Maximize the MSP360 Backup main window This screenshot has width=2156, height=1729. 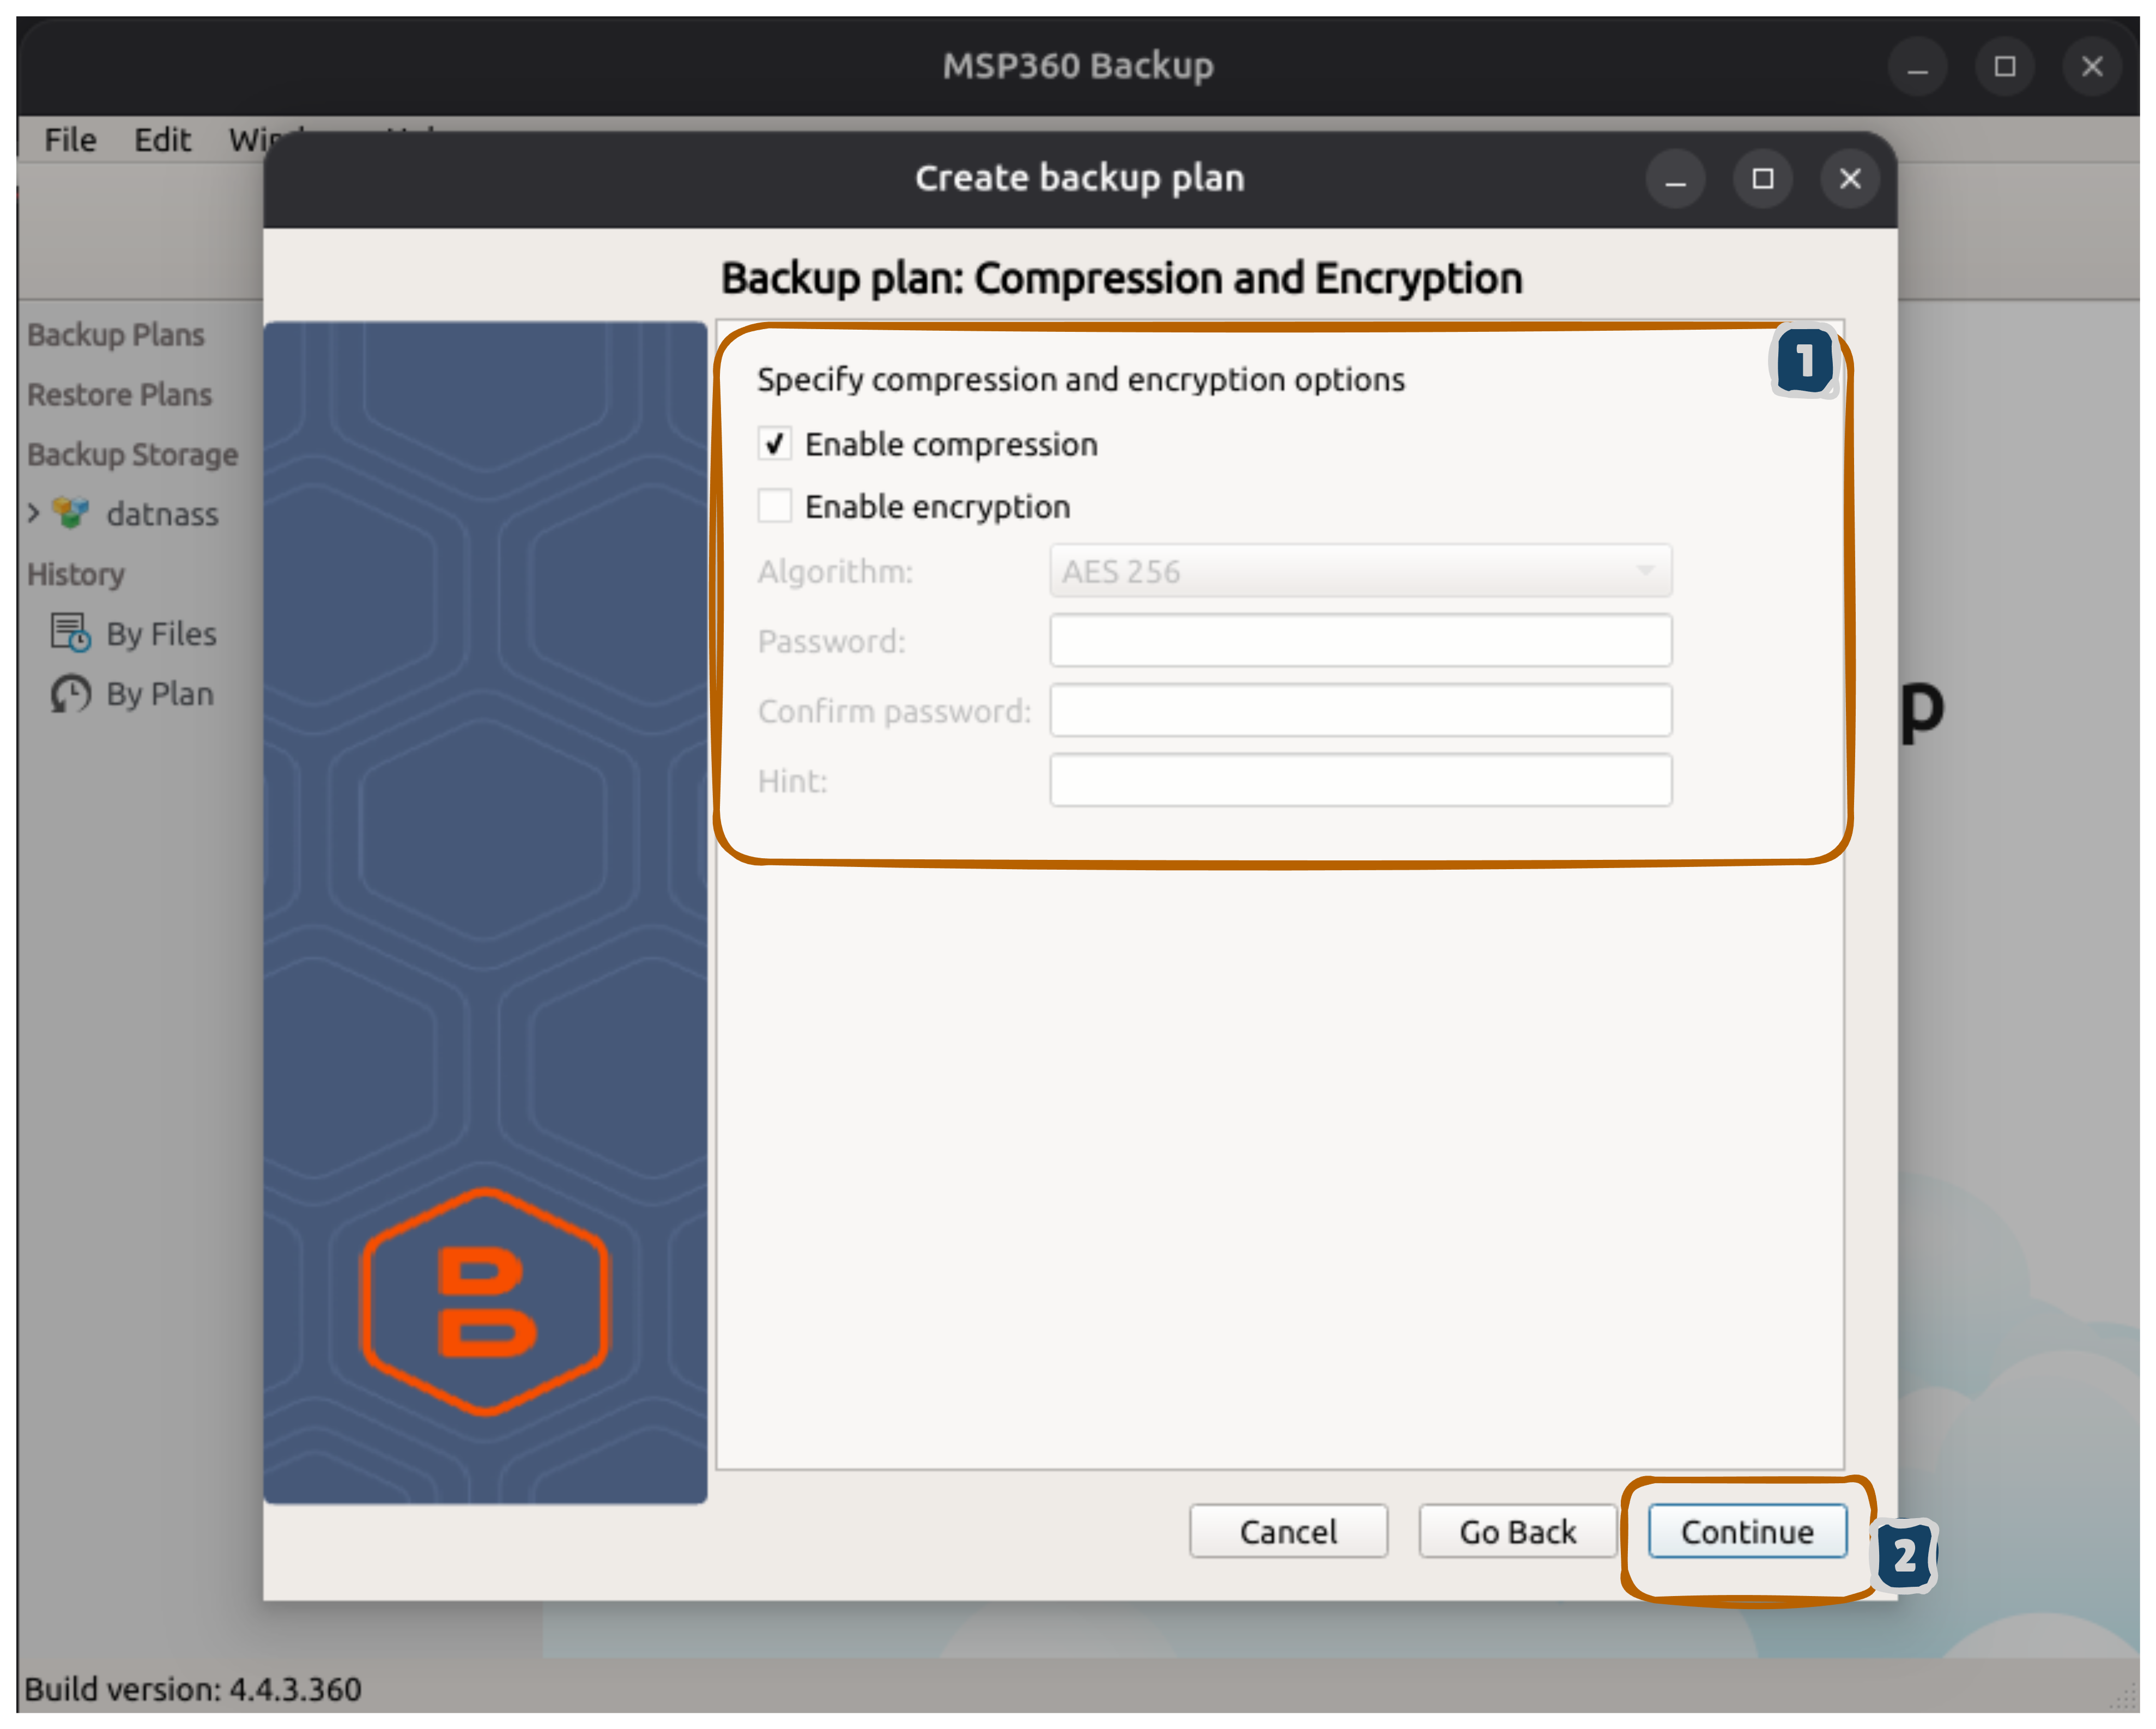click(2004, 67)
